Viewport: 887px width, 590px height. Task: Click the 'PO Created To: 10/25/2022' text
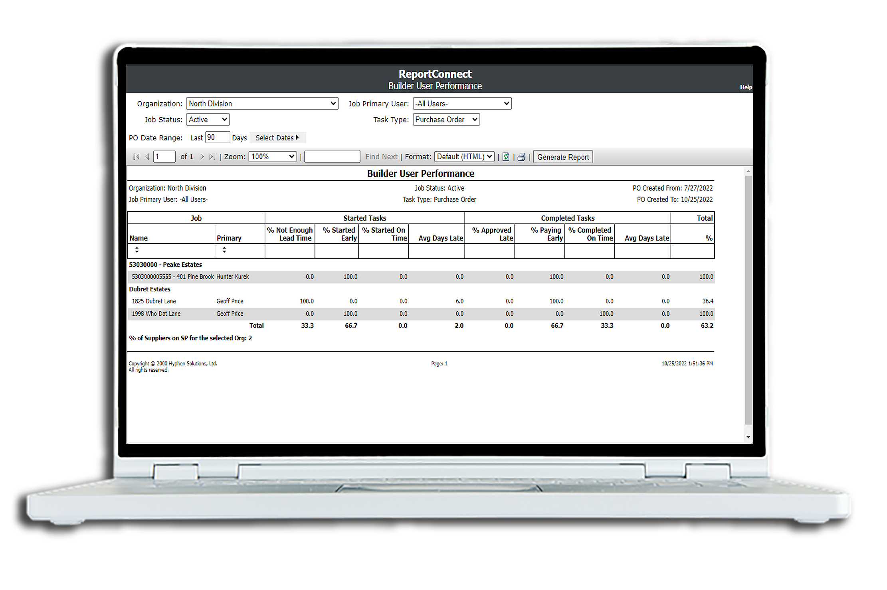[675, 199]
